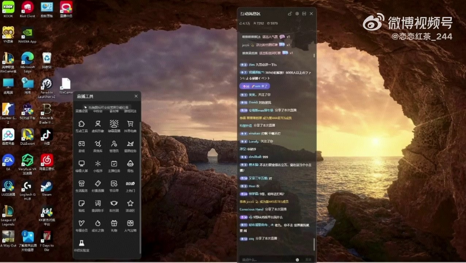Open 节目单 program list tool
Image resolution: width=466 pixels, height=263 pixels.
coord(114,186)
